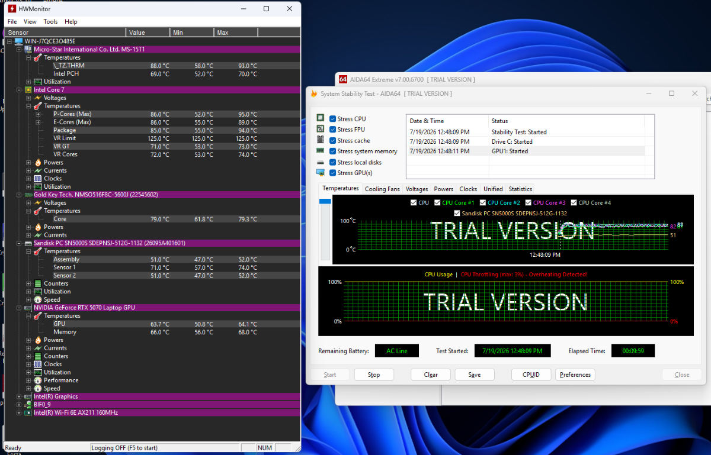Screen dimensions: 711x455
Task: Expand the Intel(R) Graphics node
Action: click(19, 396)
